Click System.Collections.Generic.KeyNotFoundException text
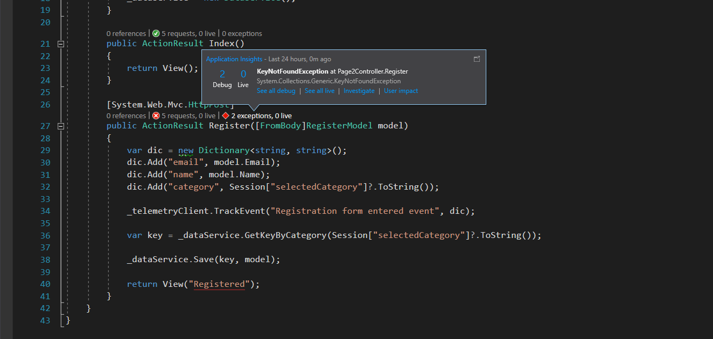Image resolution: width=713 pixels, height=339 pixels. tap(328, 81)
